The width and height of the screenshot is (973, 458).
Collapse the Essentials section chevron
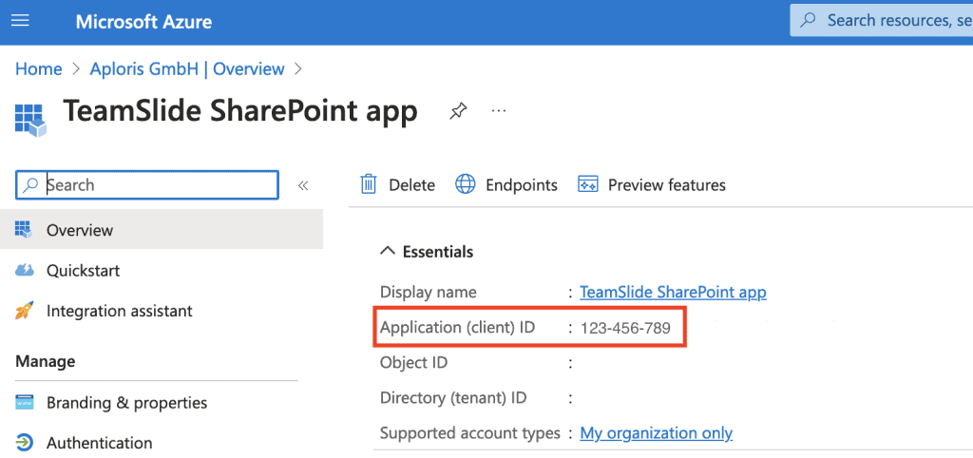388,252
